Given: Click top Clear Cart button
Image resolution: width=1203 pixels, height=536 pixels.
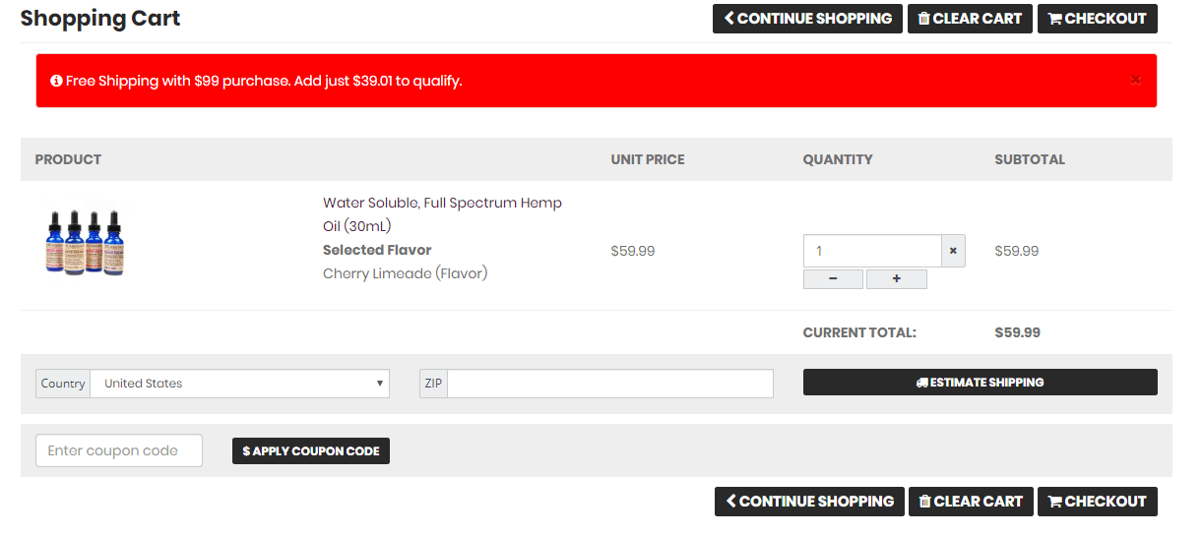Looking at the screenshot, I should (970, 19).
